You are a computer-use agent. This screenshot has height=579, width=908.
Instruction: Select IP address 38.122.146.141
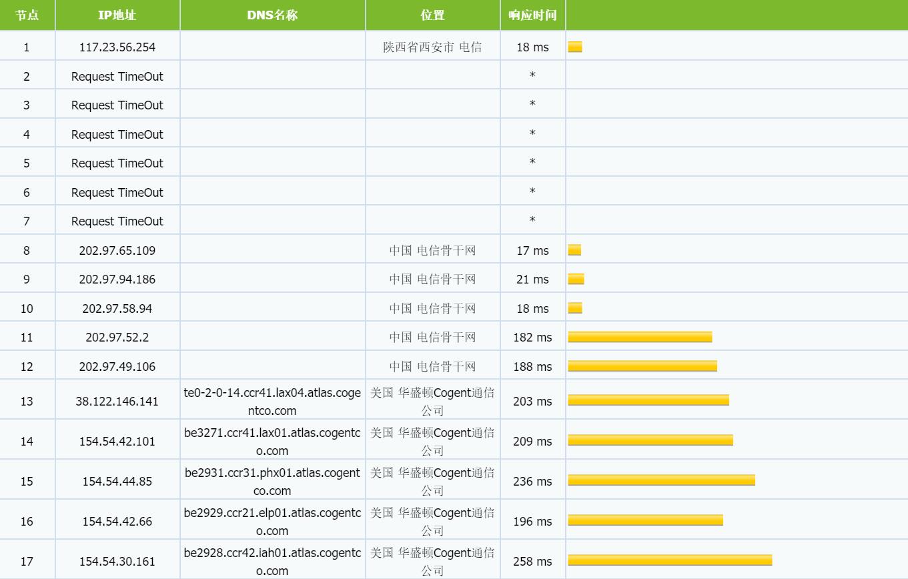(117, 402)
